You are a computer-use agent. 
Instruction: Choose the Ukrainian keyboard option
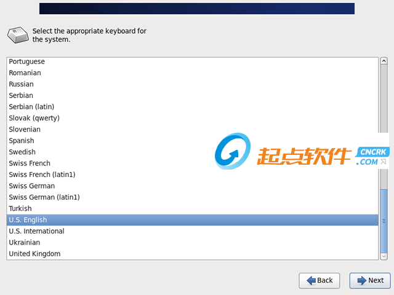193,243
